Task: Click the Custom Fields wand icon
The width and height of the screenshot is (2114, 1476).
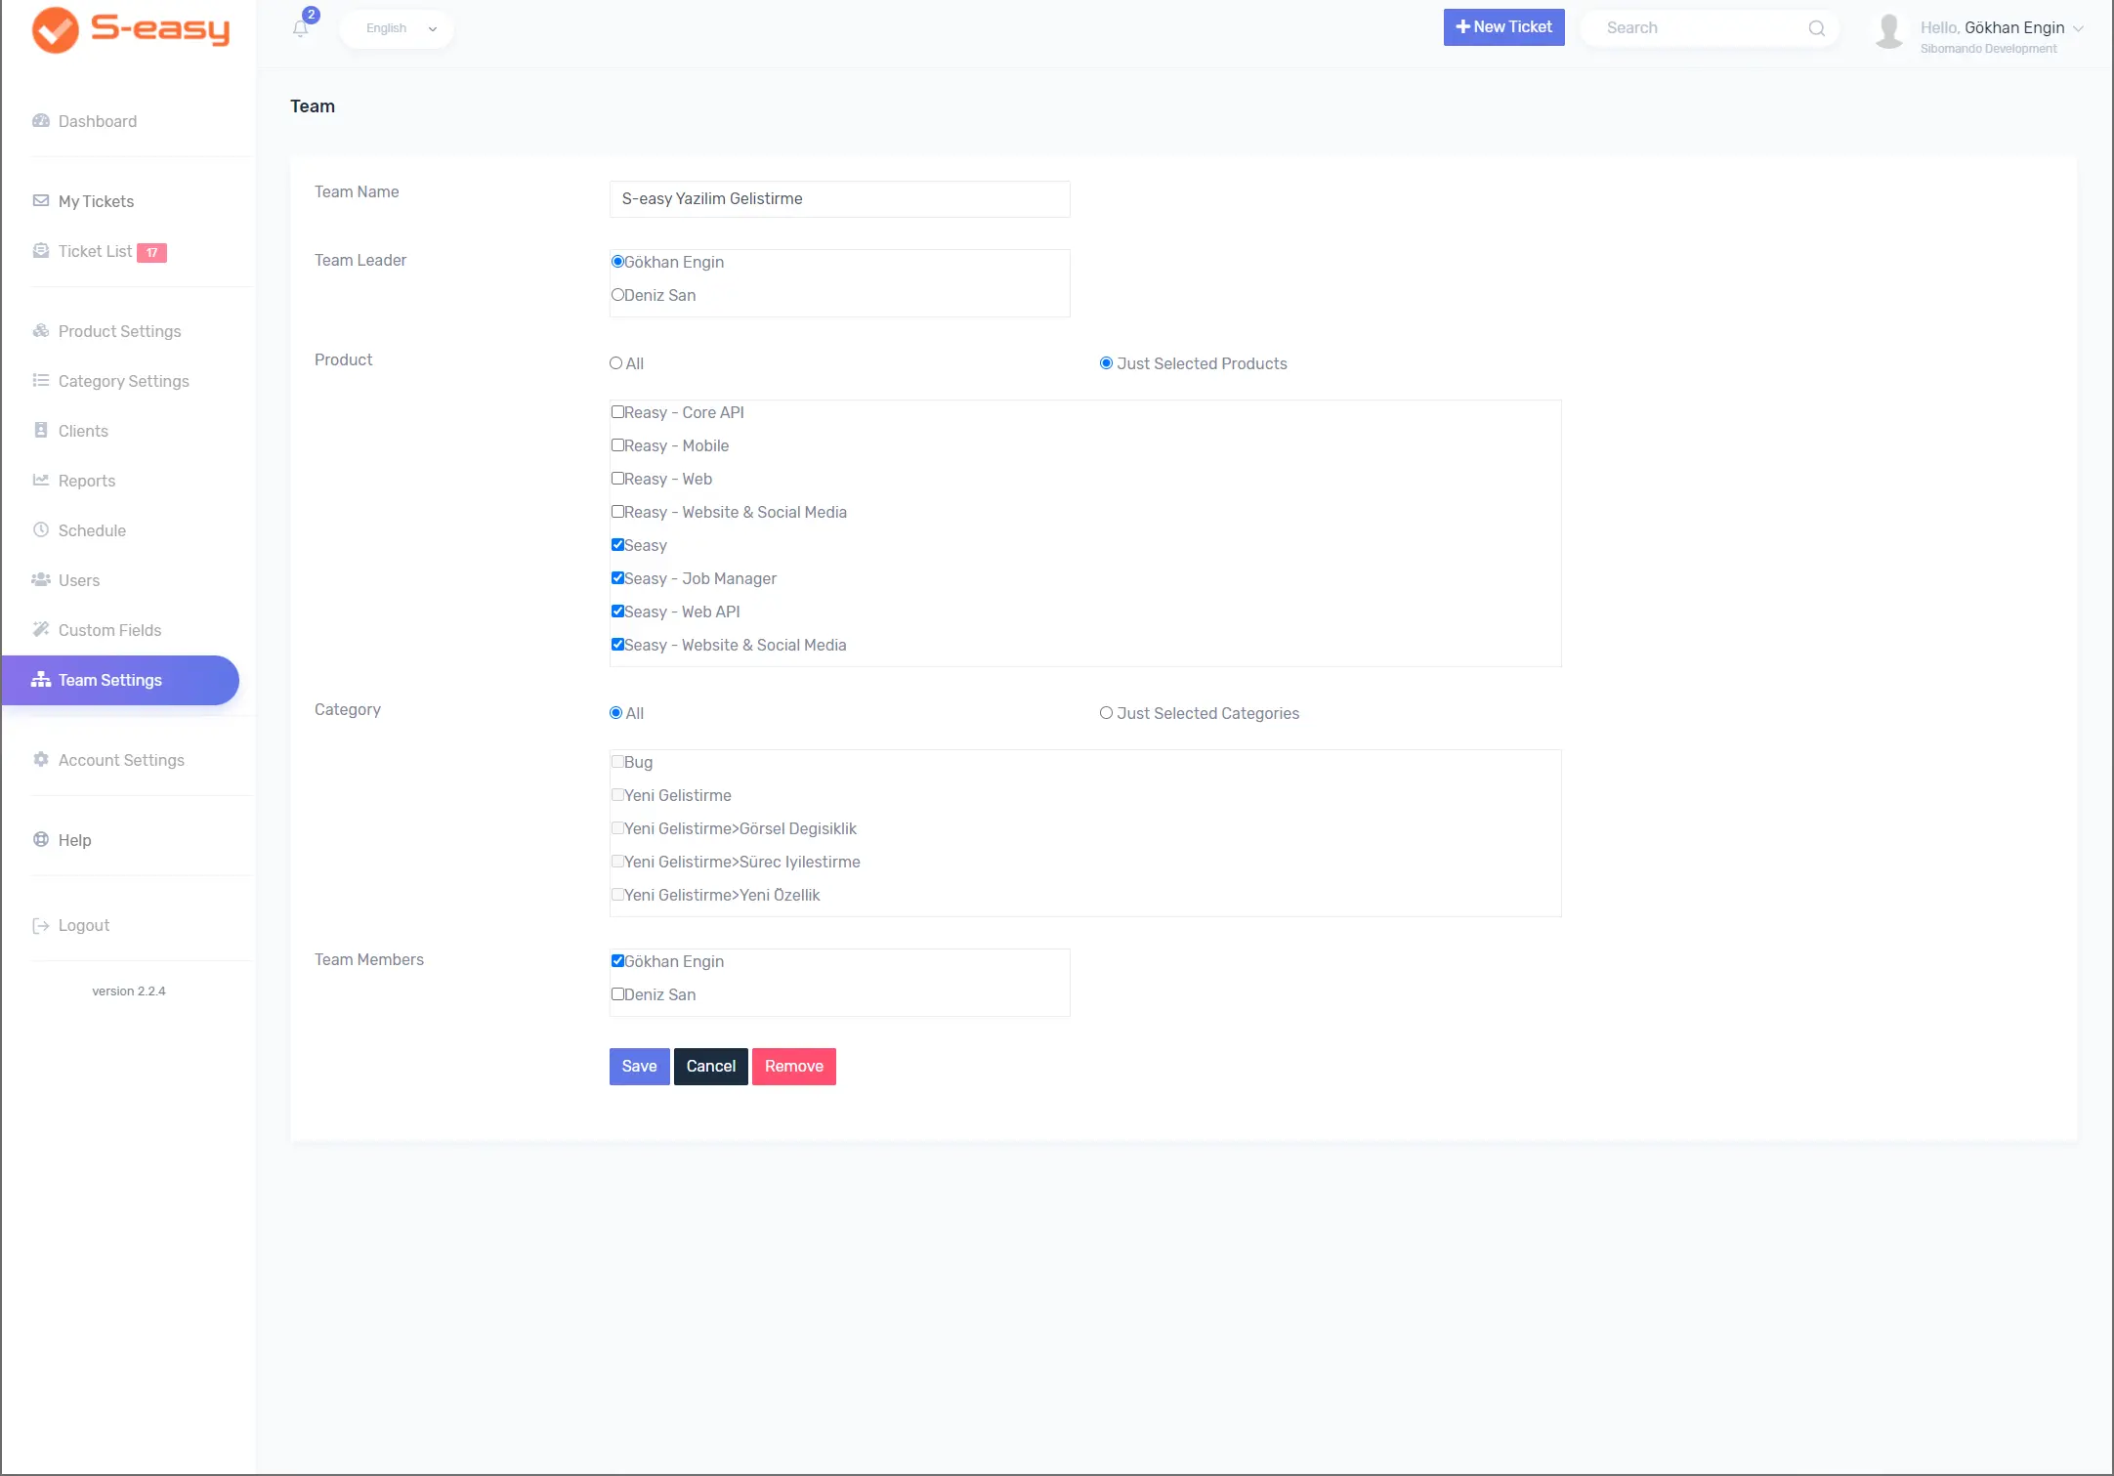Action: click(x=41, y=630)
